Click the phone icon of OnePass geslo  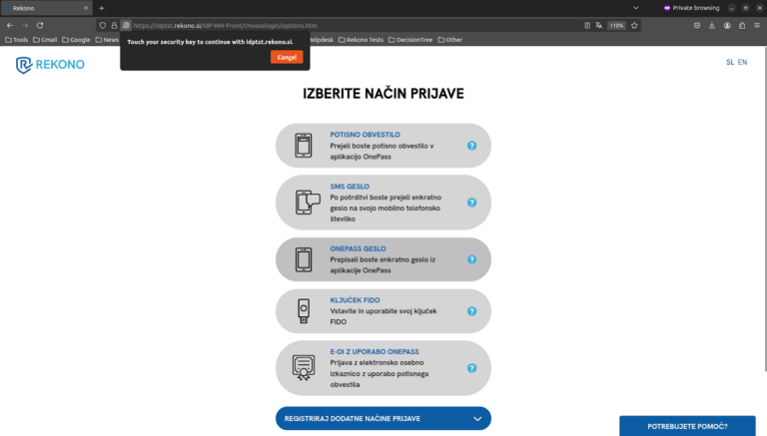click(x=304, y=259)
